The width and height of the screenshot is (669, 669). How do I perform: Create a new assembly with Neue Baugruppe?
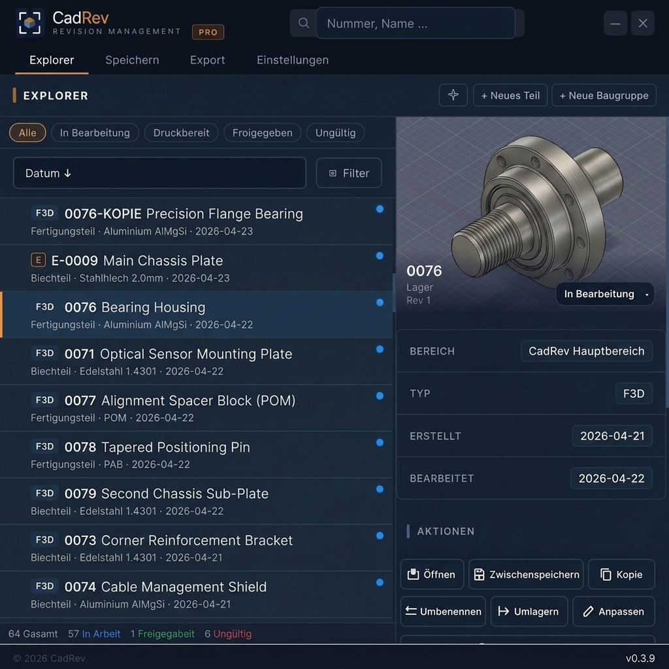[604, 95]
